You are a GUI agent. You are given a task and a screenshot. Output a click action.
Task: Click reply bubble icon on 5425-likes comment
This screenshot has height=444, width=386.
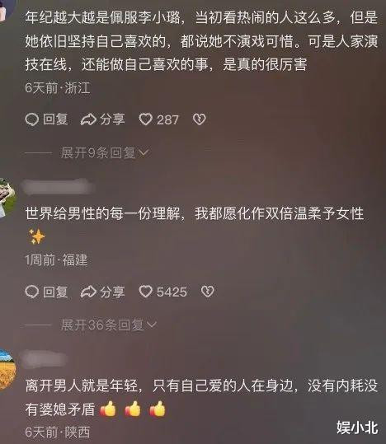point(32,292)
